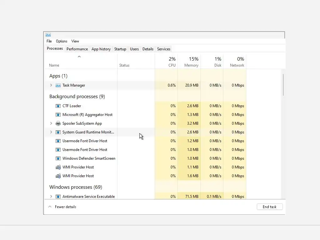
Task: Select the Apps (1) group header
Action: point(58,76)
